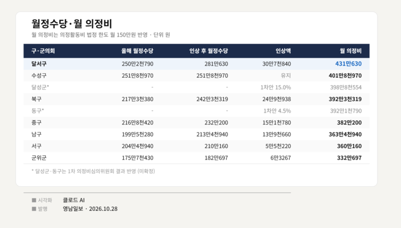Click the value 182만697
The image size is (401, 228).
(217, 158)
